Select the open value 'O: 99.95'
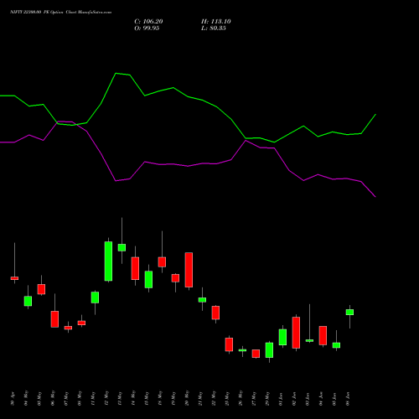 point(147,28)
